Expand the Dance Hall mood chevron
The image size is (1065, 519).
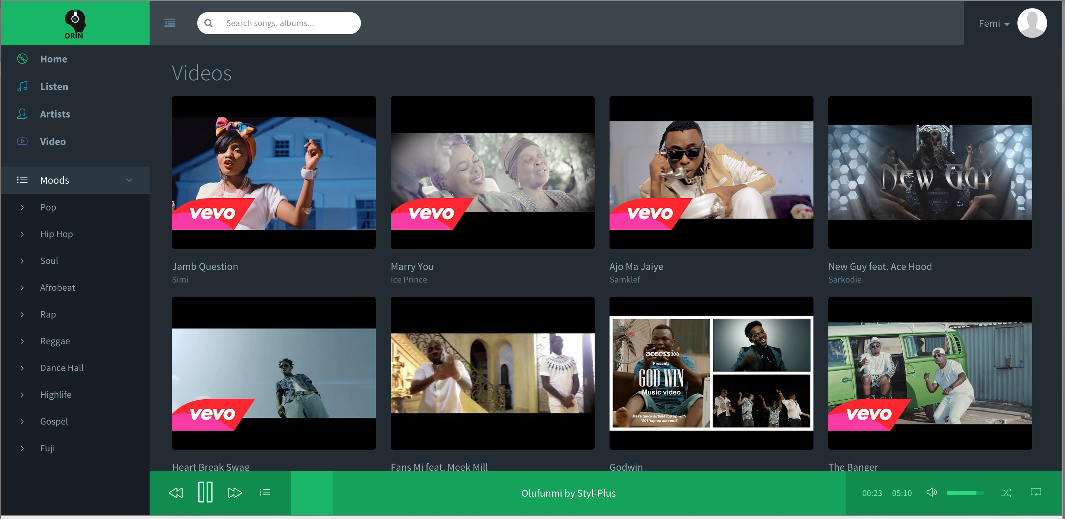[x=22, y=368]
